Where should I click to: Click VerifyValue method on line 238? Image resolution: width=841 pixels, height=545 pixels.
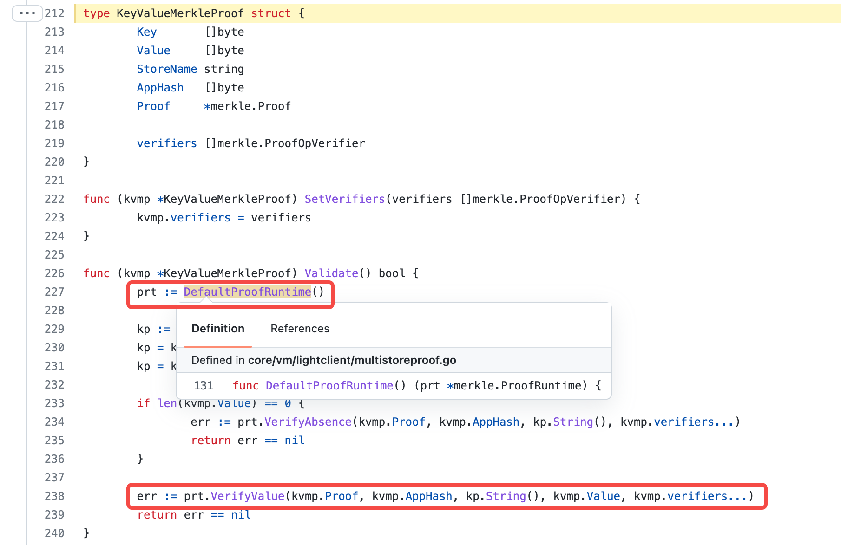point(247,496)
